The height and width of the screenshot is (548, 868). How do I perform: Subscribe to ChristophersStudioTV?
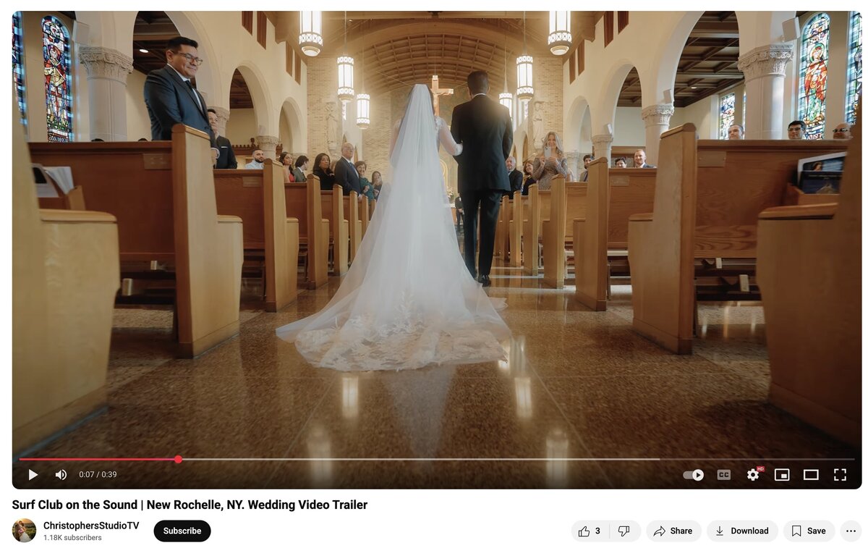[182, 531]
